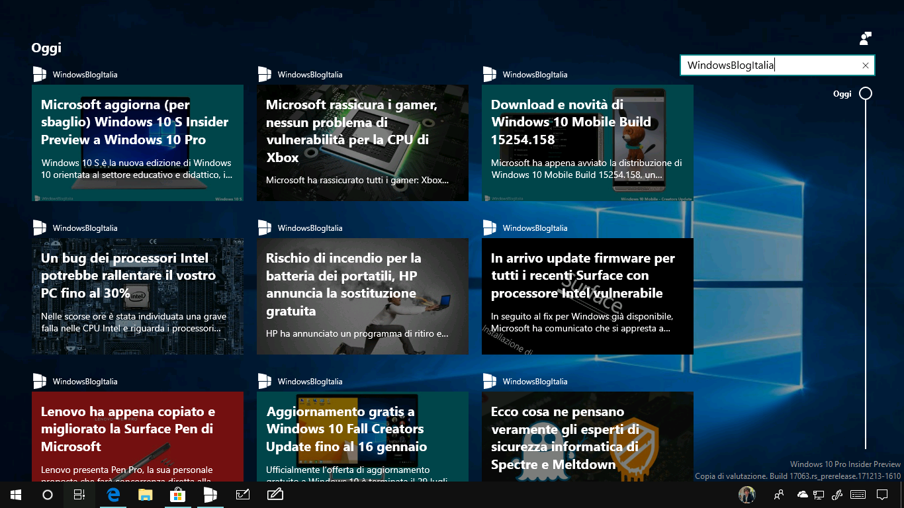Open the Windows 10 S Insider Preview card
Screen dimensions: 904x508
138,143
